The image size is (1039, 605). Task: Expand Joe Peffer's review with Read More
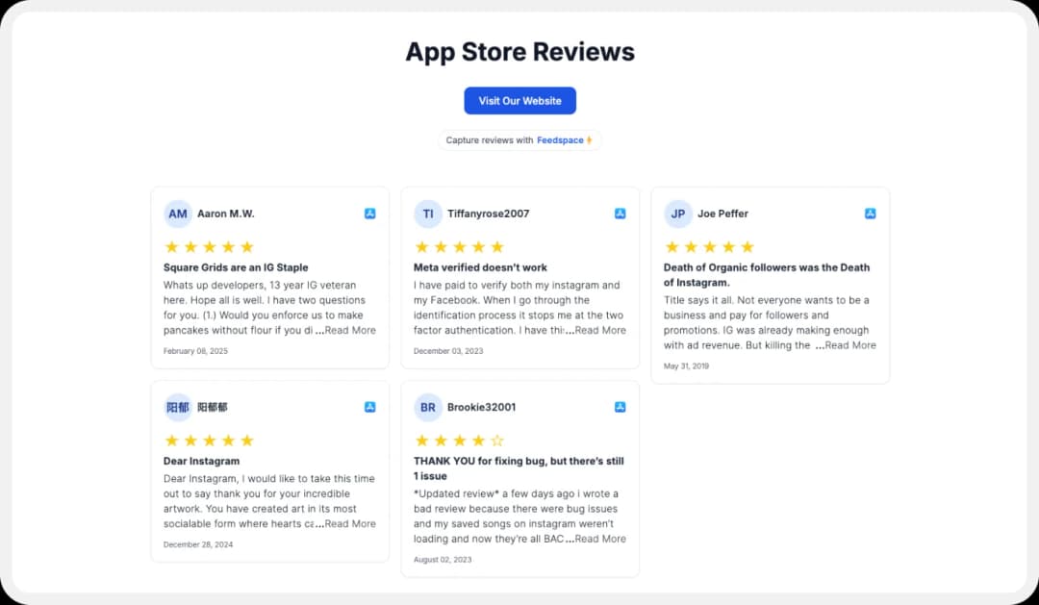click(849, 345)
